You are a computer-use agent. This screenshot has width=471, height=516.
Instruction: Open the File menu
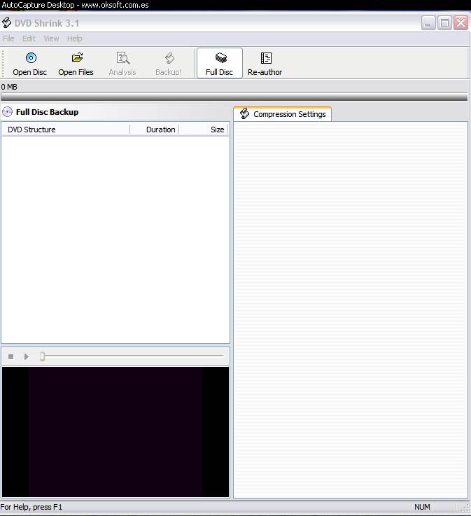[x=8, y=39]
